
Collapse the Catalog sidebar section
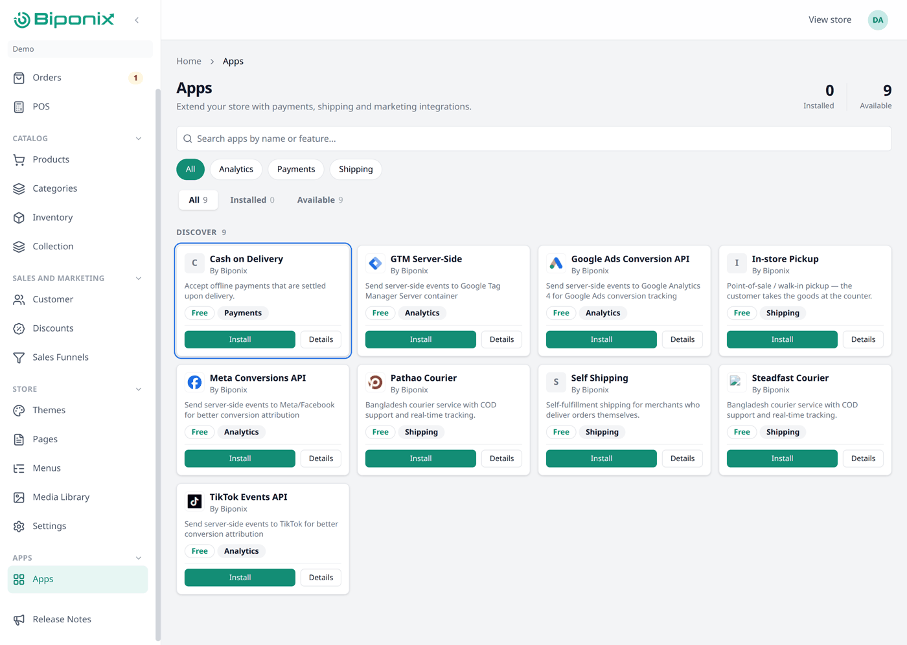(138, 139)
